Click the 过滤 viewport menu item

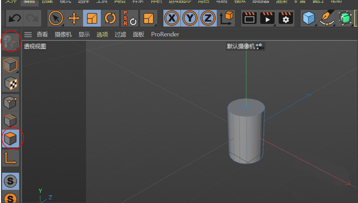(x=120, y=34)
